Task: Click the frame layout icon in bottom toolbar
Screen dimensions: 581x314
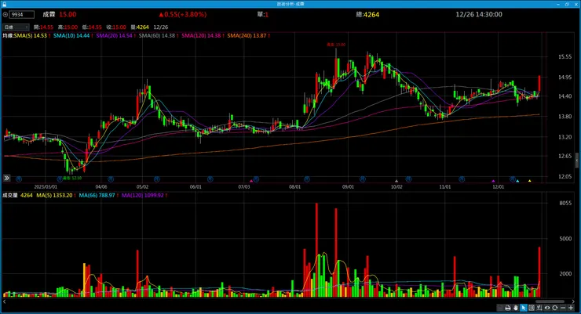Action: coord(532,308)
